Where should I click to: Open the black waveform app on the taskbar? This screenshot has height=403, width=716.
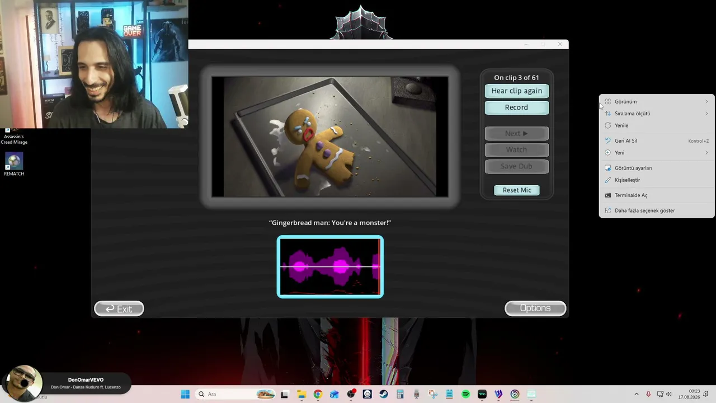[x=482, y=394]
